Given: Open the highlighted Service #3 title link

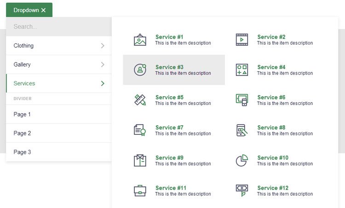Looking at the screenshot, I should click(169, 67).
